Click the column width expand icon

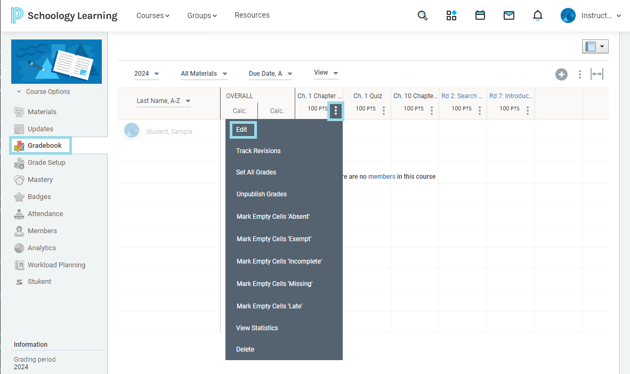pos(596,75)
